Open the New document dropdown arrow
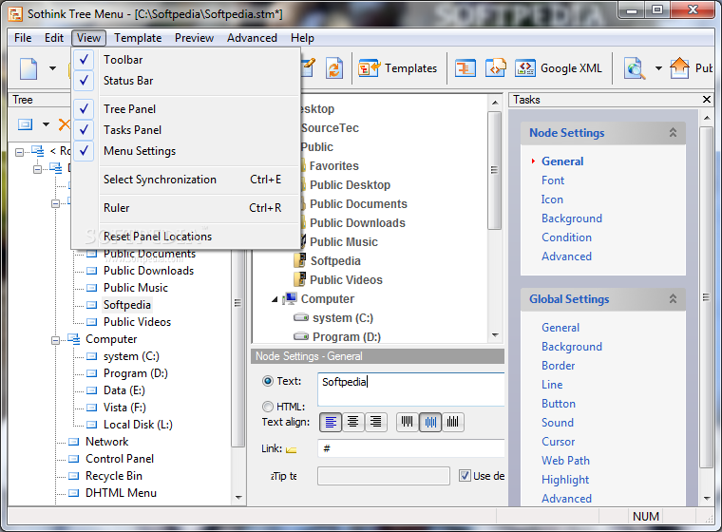Viewport: 722px width, 532px height. tap(52, 68)
